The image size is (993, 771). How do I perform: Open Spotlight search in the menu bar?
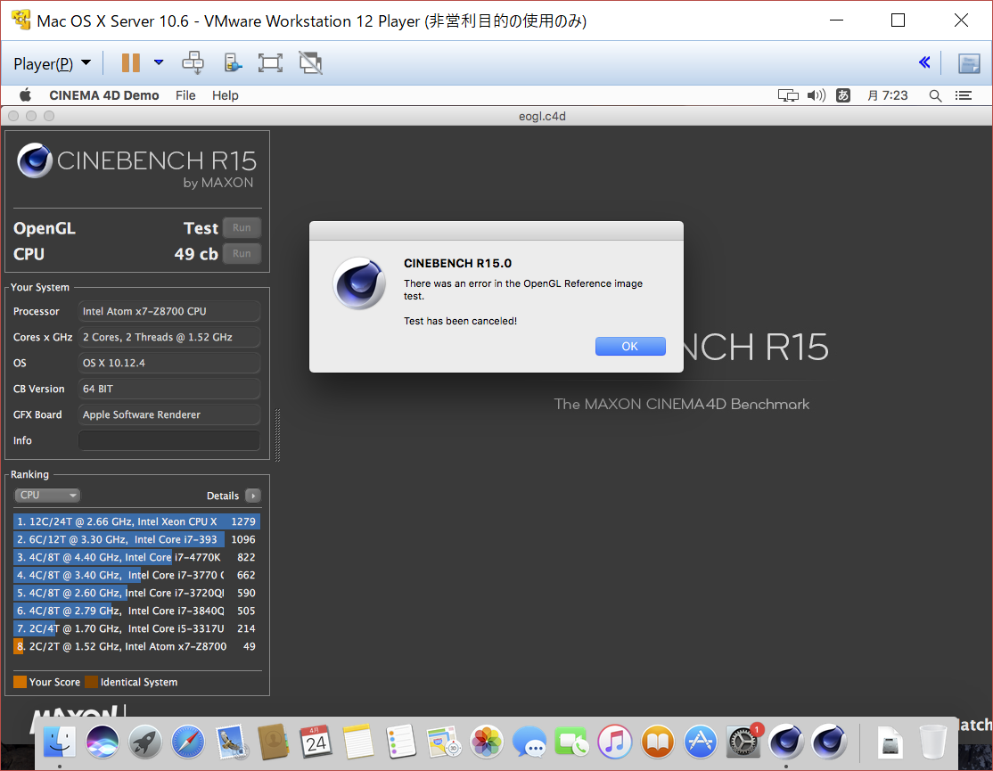point(935,95)
